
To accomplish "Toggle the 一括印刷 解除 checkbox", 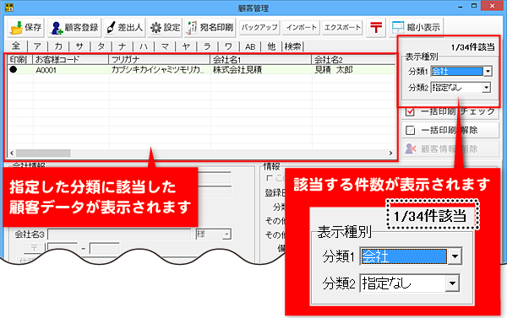I will (x=410, y=130).
